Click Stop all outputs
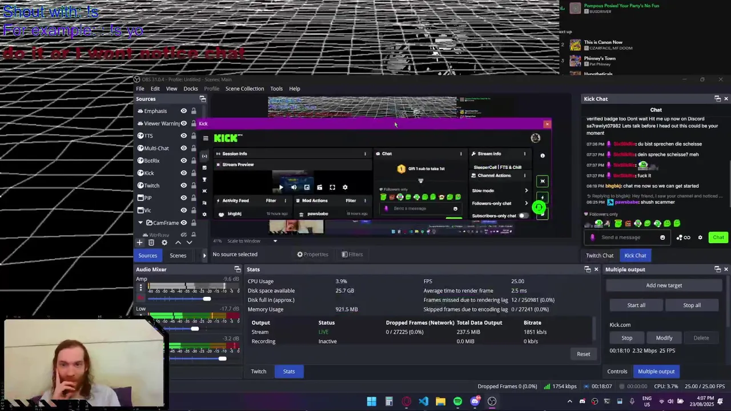The height and width of the screenshot is (411, 731). click(x=692, y=305)
